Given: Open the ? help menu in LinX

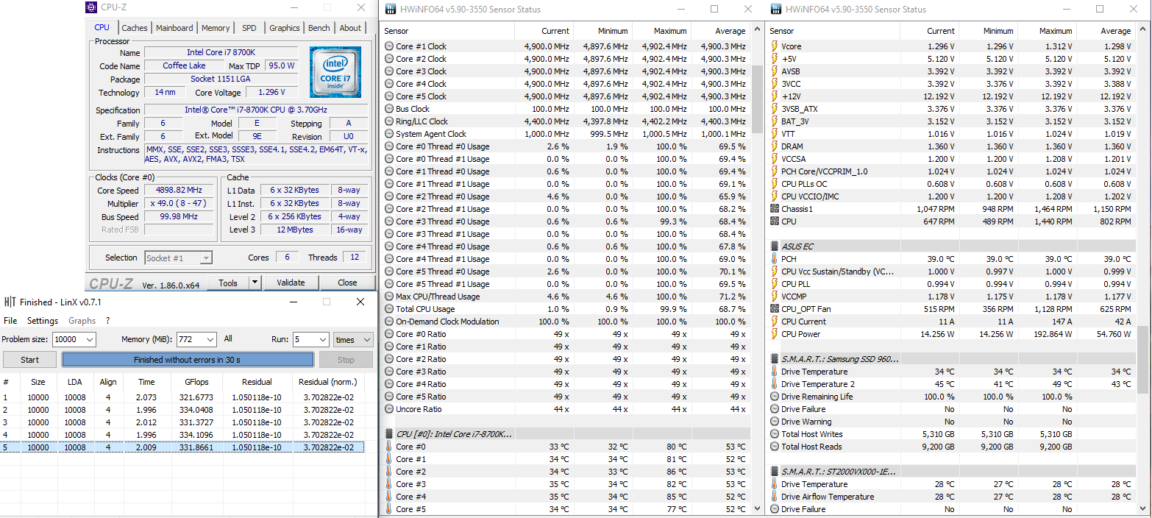Looking at the screenshot, I should (107, 321).
